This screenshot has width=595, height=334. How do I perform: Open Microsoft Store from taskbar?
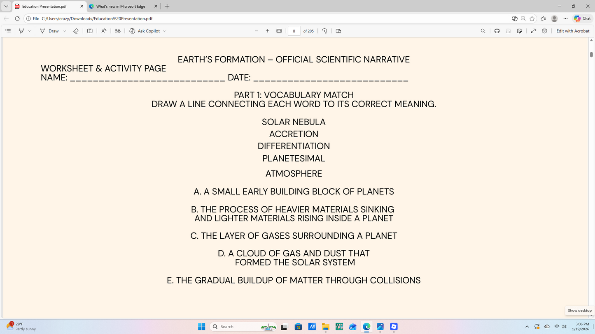click(x=299, y=327)
